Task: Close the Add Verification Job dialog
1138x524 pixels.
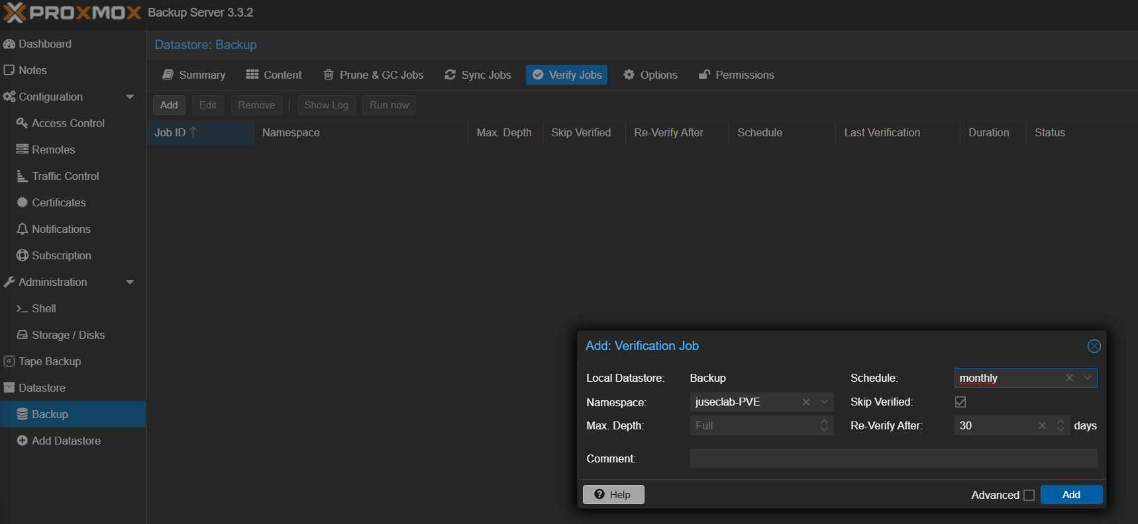Action: (1094, 346)
